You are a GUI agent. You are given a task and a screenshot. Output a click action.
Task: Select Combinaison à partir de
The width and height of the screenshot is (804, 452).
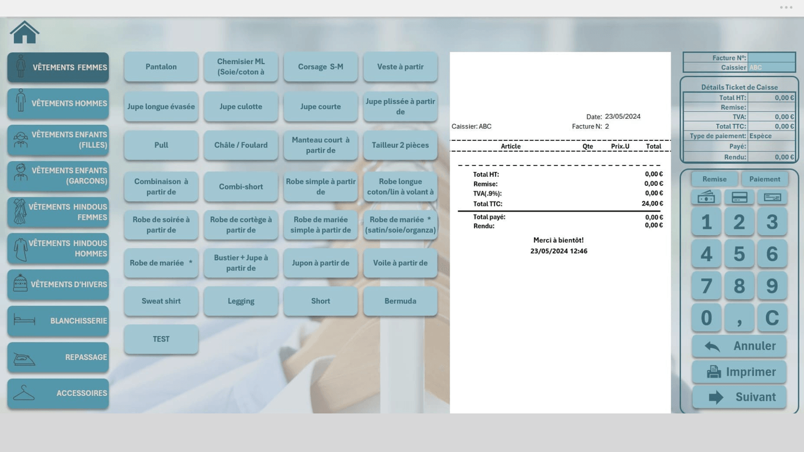(x=161, y=186)
